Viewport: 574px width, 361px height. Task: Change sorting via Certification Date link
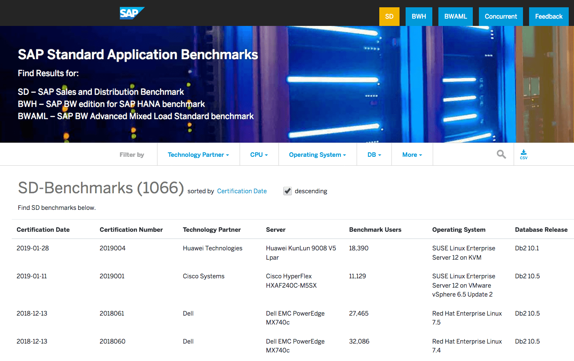click(242, 191)
